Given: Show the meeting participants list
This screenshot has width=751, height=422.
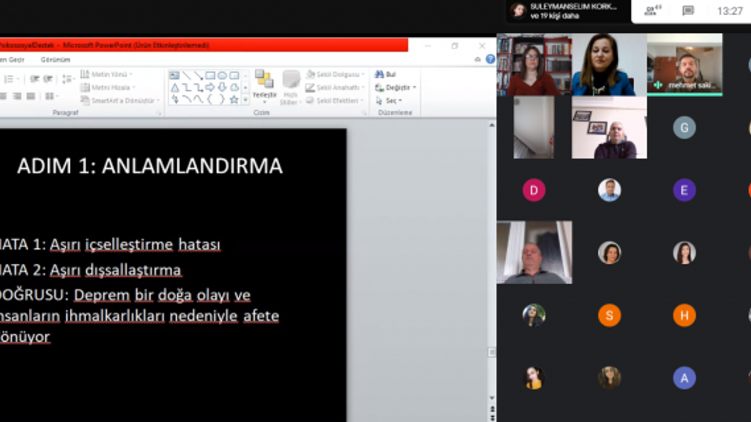Looking at the screenshot, I should (x=652, y=11).
